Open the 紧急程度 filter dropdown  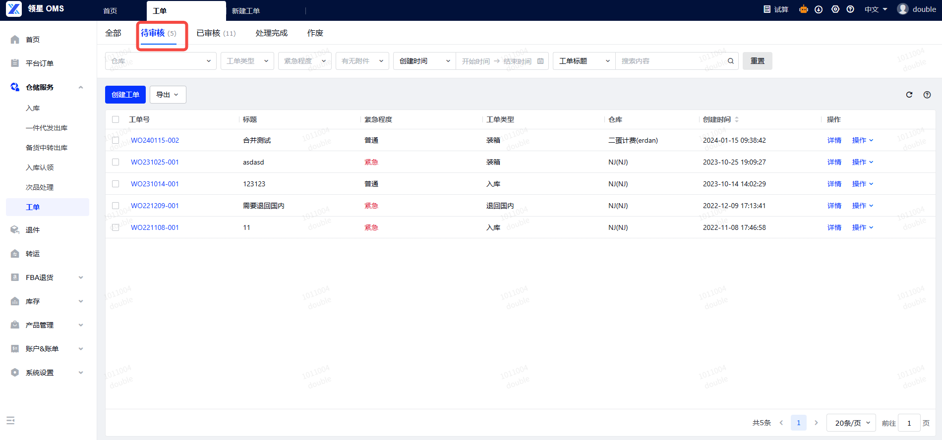[305, 61]
